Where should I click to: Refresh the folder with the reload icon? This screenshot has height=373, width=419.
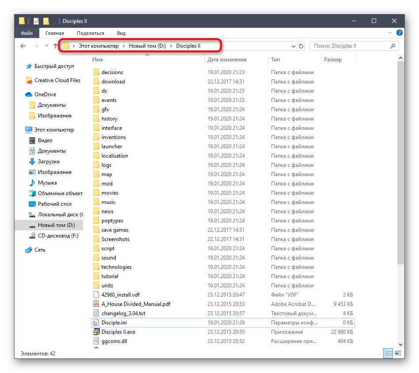(301, 46)
